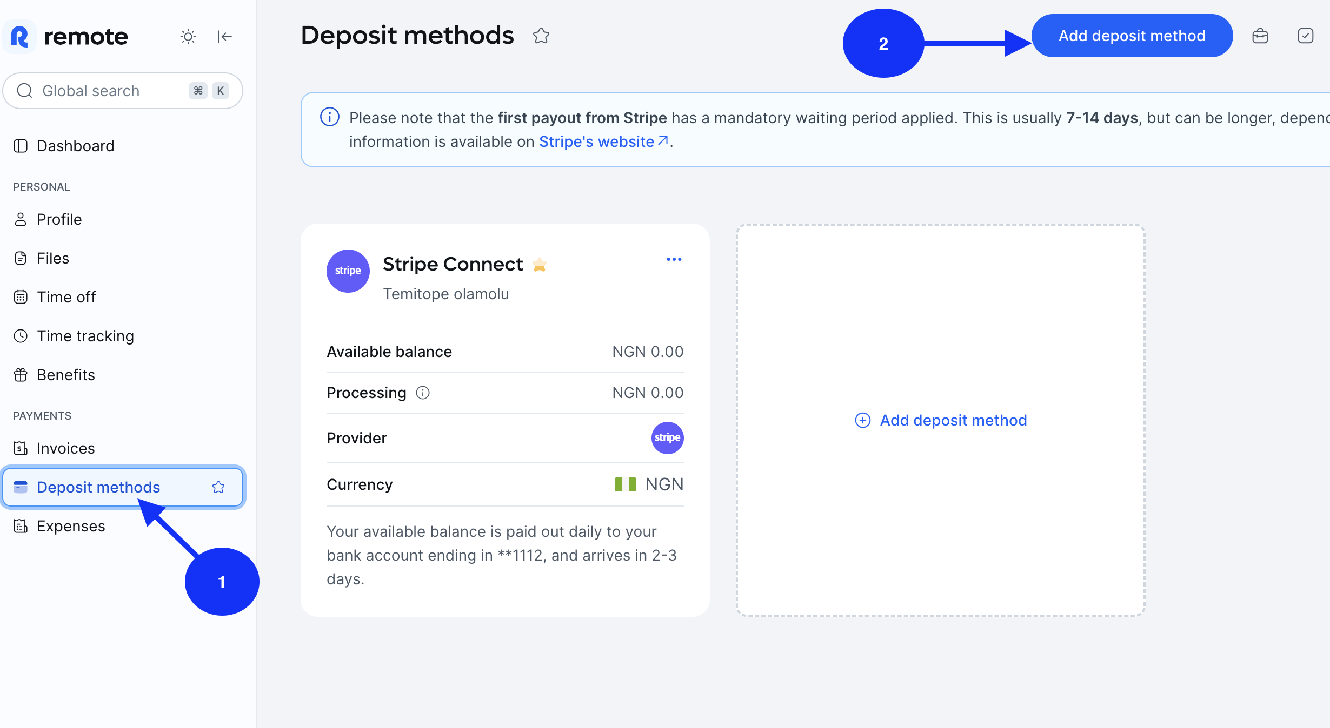Open Invoices in the sidebar
The image size is (1330, 728).
123,448
